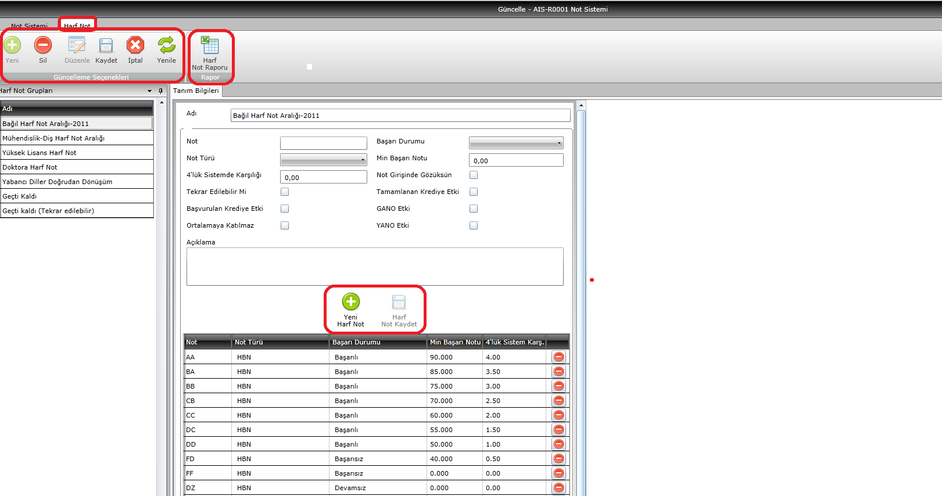Viewport: 942px width, 496px height.
Task: Open the Başarı Durumu dropdown
Action: (516, 143)
